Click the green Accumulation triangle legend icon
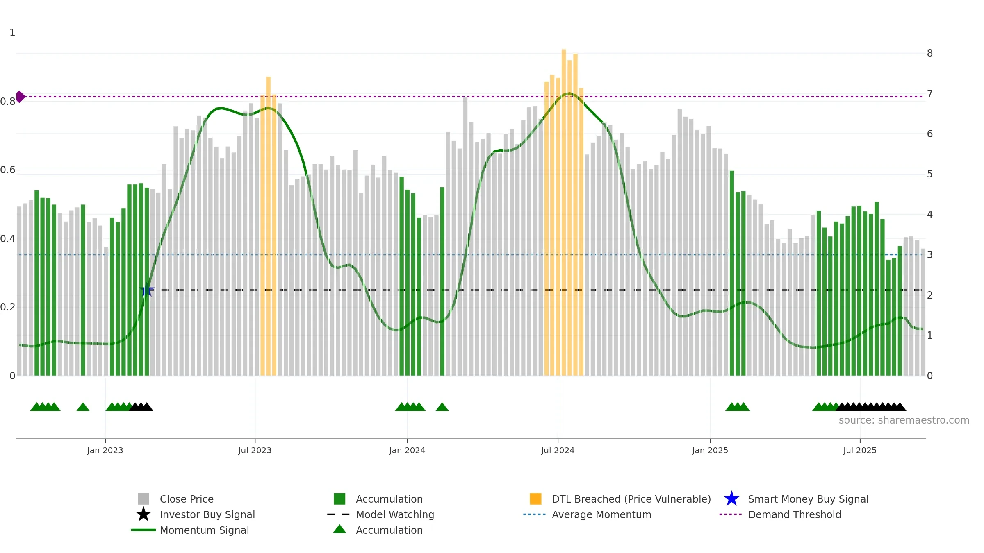 pyautogui.click(x=339, y=529)
